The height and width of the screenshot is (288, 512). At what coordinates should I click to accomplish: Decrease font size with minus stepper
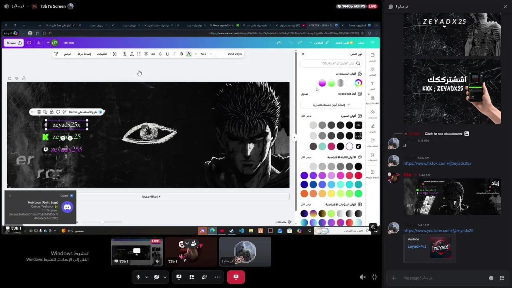coord(211,54)
